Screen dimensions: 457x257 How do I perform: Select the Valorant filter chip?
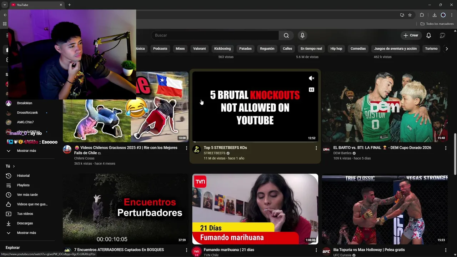pos(200,49)
